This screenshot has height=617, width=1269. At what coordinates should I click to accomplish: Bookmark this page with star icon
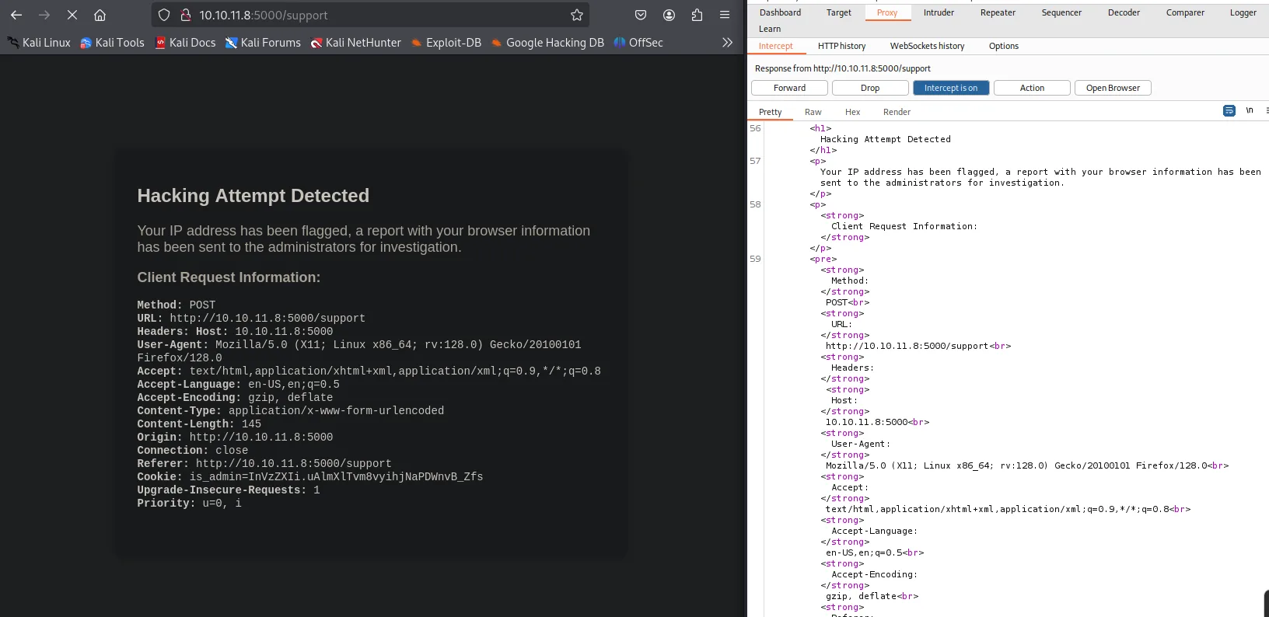(577, 15)
